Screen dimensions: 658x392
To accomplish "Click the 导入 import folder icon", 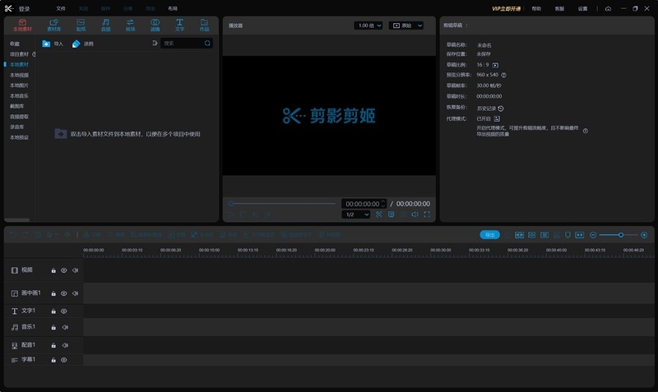I will [46, 44].
